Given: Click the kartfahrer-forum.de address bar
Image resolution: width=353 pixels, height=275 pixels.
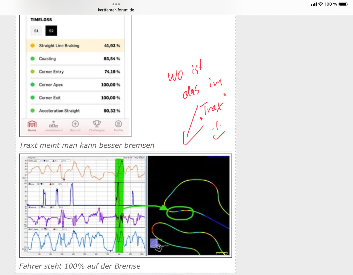Looking at the screenshot, I should tap(116, 10).
